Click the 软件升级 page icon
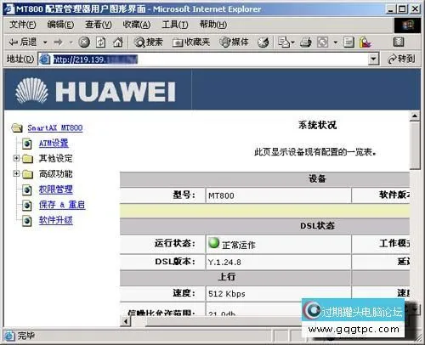Screen dimensions: 425x345 27,220
